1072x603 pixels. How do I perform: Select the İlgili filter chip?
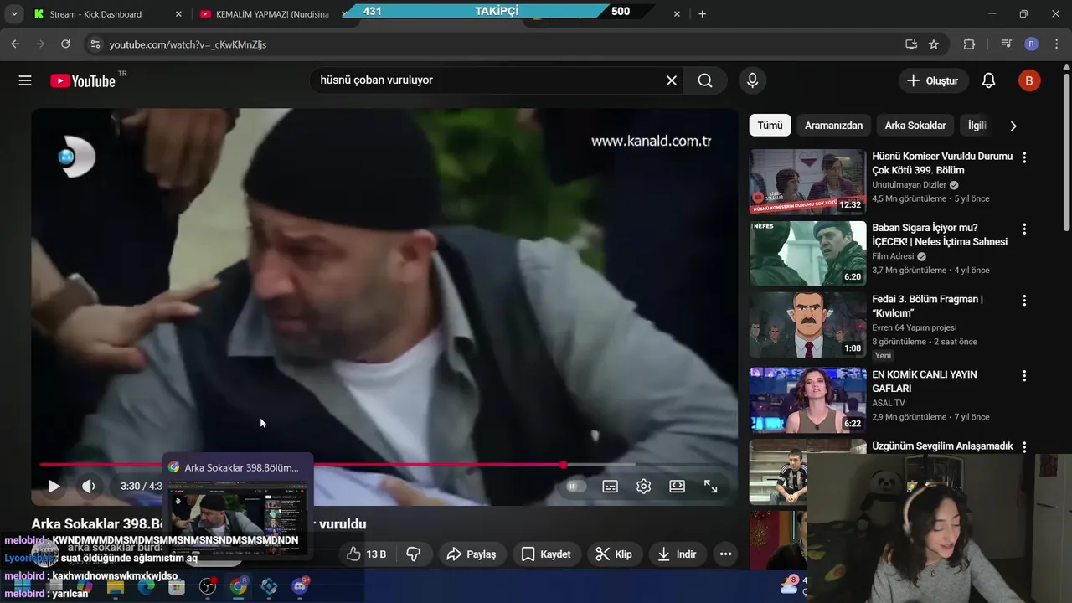pos(977,126)
